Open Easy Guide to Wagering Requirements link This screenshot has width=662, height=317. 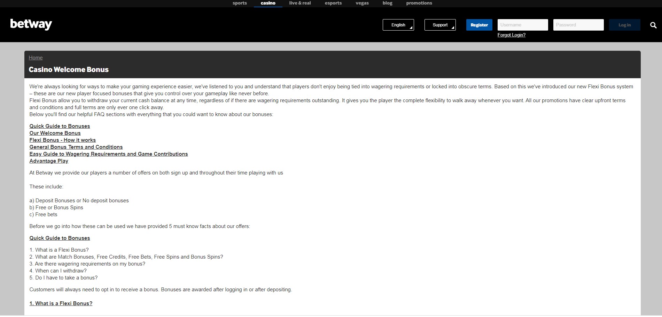coord(109,154)
